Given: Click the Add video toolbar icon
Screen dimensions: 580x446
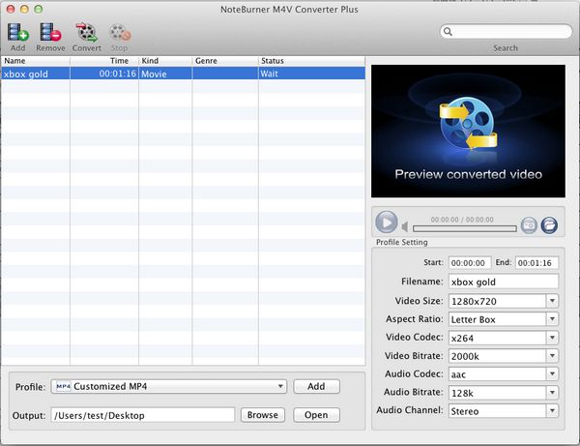Looking at the screenshot, I should point(17,33).
